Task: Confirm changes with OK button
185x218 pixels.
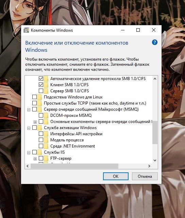Action: [x=116, y=176]
